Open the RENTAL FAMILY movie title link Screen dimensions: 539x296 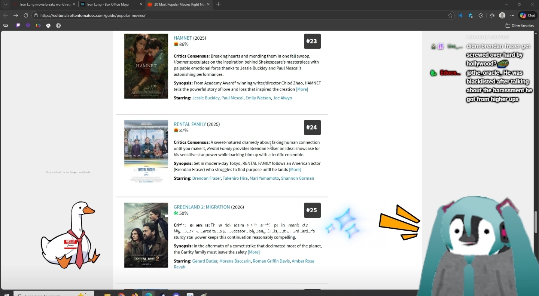pos(190,124)
